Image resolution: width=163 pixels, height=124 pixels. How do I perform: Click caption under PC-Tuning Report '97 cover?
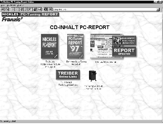[76, 63]
